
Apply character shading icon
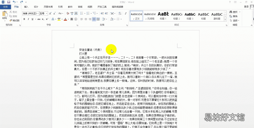[x=72, y=19]
